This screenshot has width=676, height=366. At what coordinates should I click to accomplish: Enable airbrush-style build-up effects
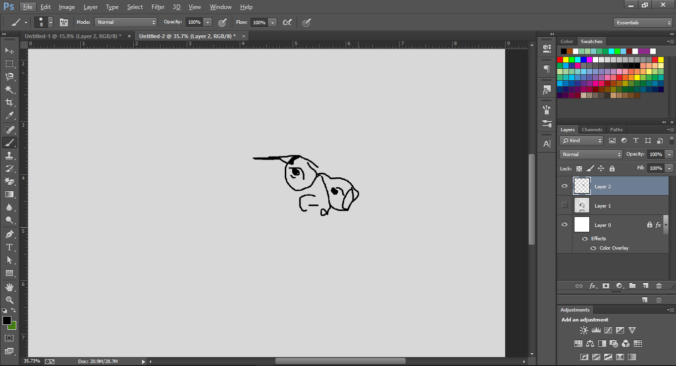[287, 22]
